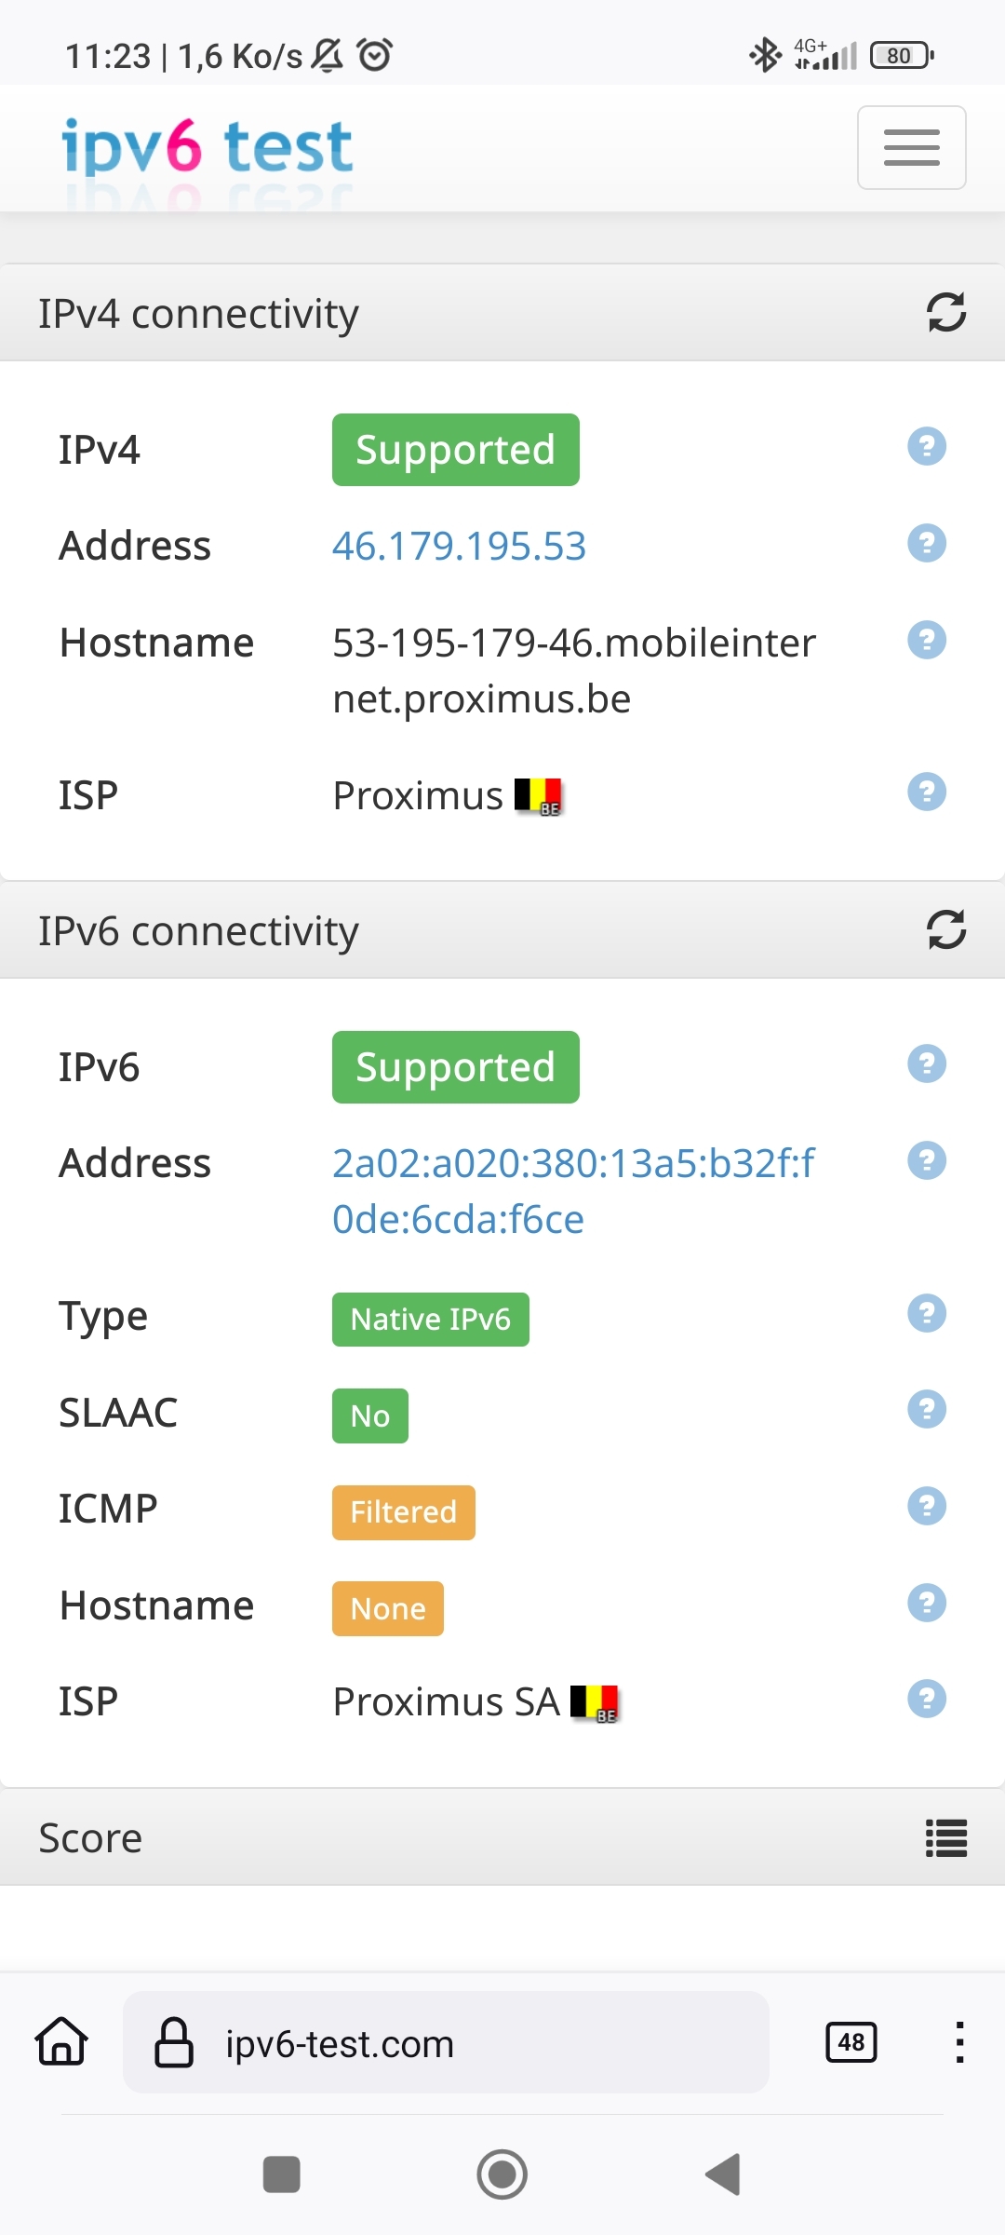Click the Native IPv6 badge
Viewport: 1005px width, 2235px height.
pos(430,1320)
